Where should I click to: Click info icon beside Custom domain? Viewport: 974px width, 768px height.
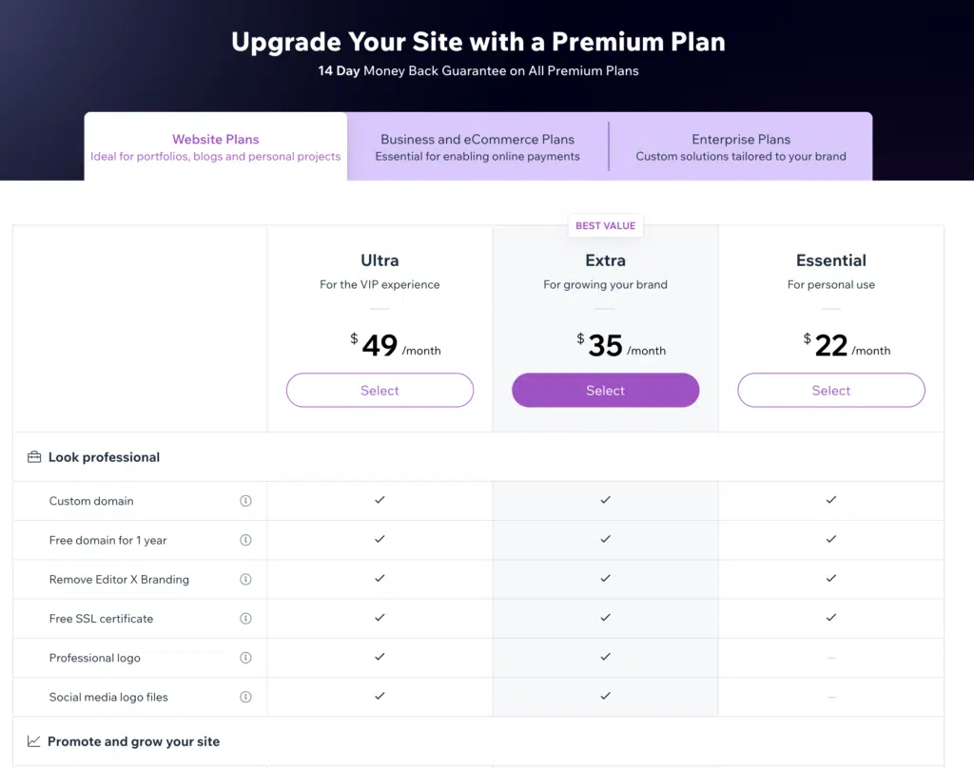click(245, 500)
